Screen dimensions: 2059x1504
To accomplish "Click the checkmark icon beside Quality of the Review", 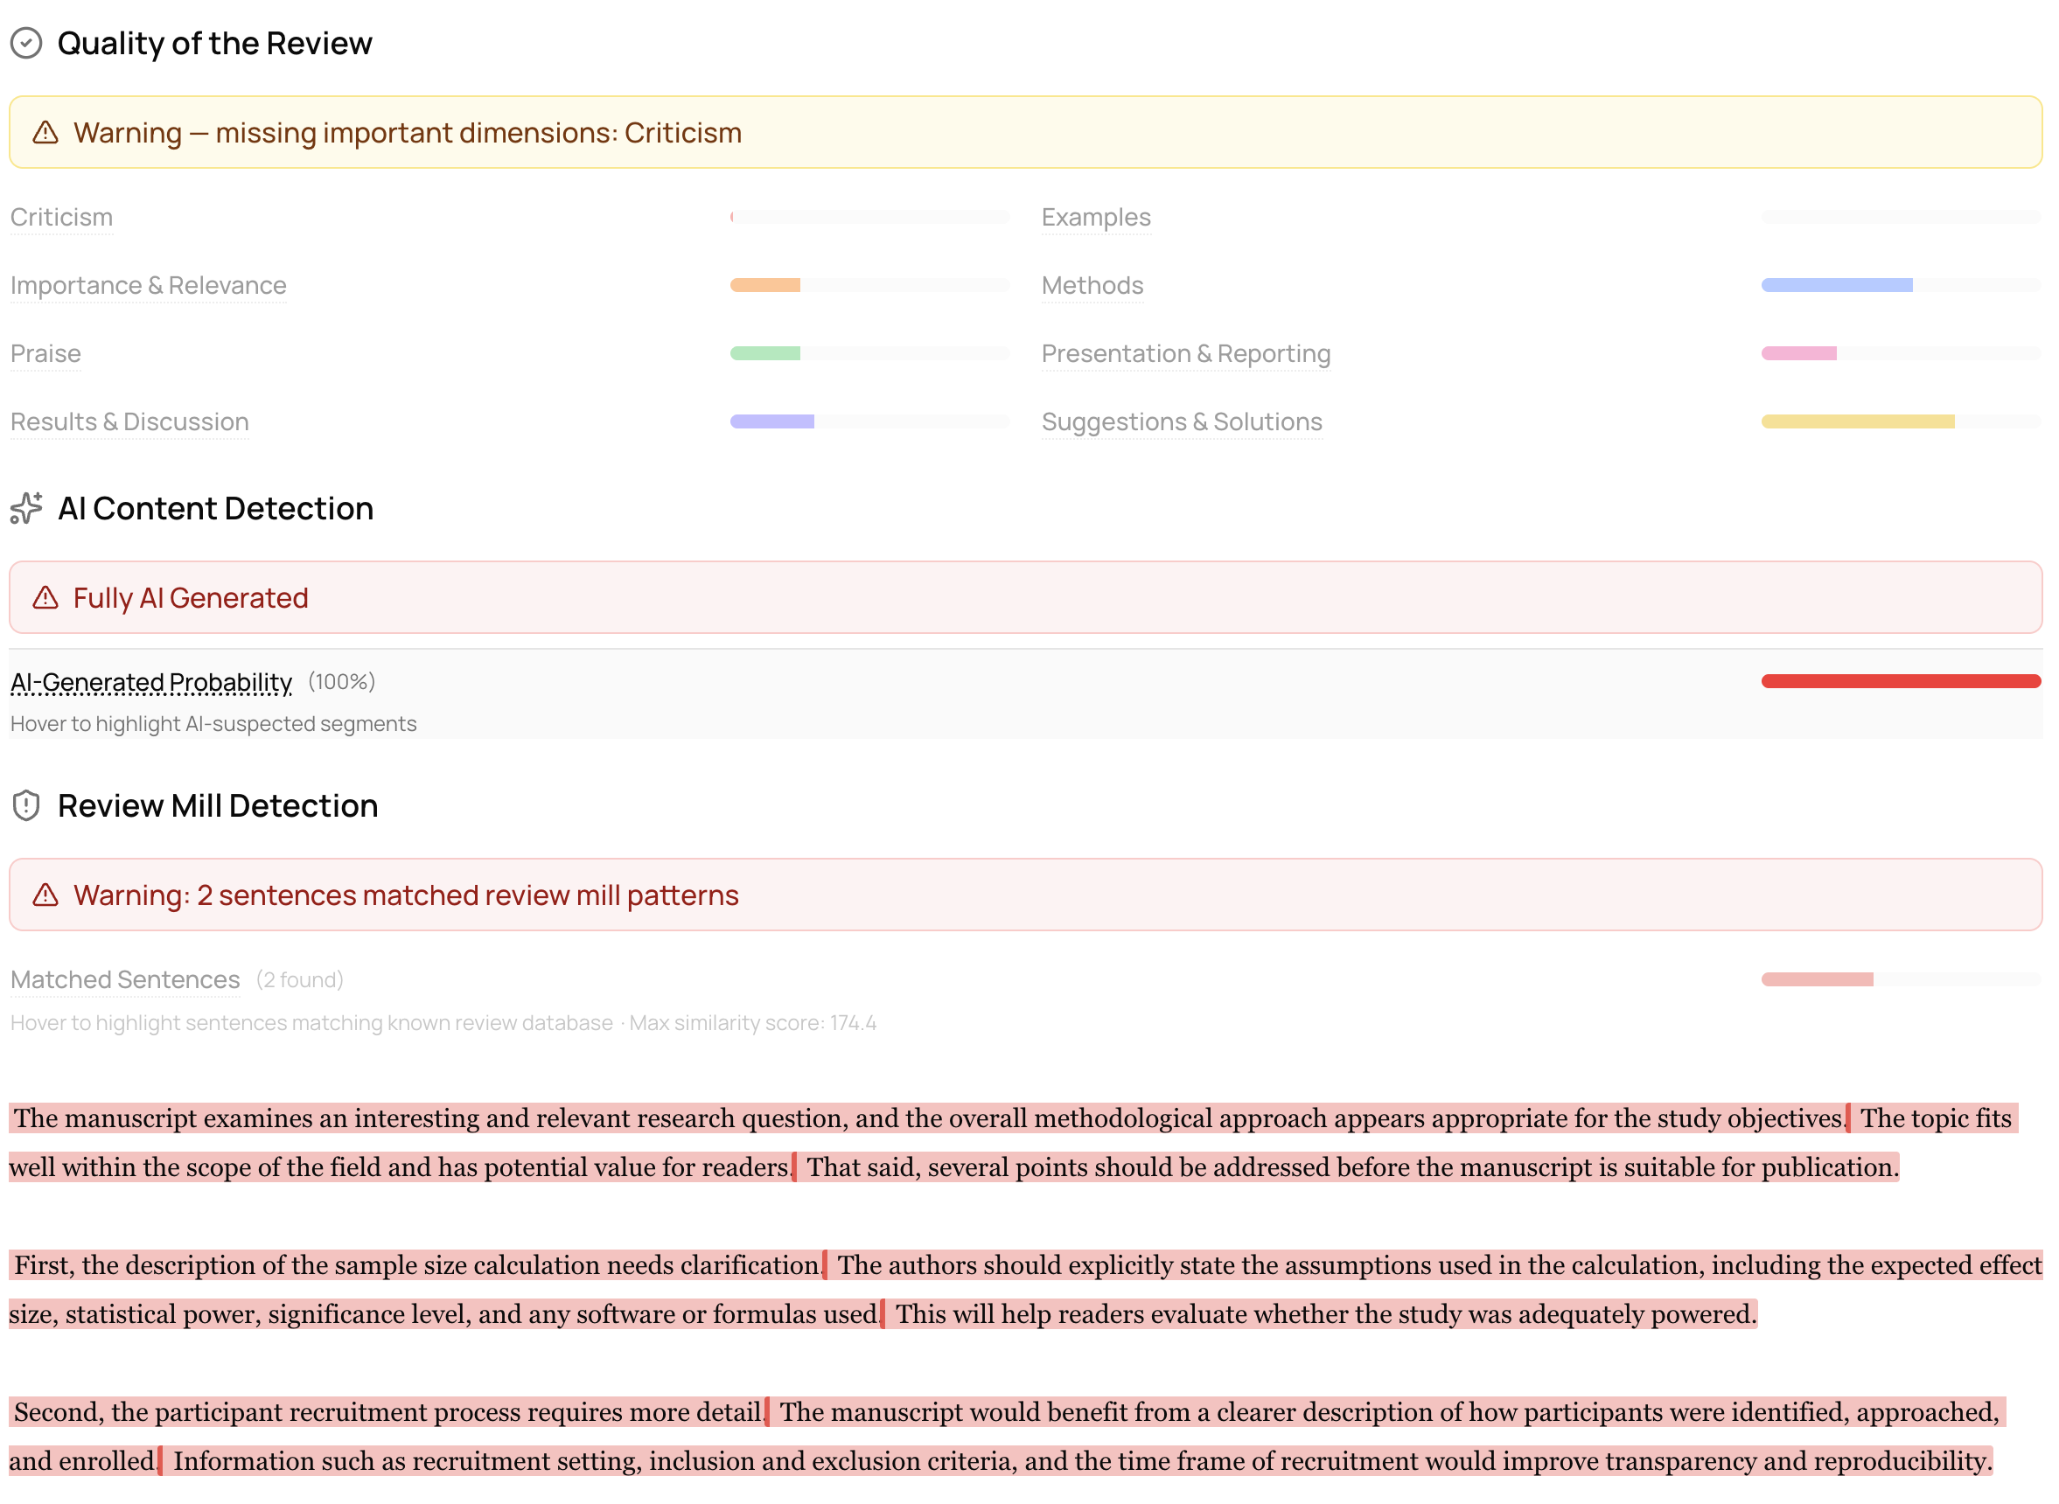I will (x=26, y=43).
